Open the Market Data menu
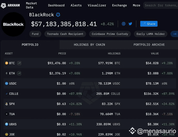The height and width of the screenshot is (137, 178). (31, 5)
